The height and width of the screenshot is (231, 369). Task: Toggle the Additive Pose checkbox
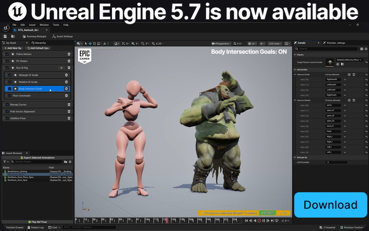click(x=7, y=118)
